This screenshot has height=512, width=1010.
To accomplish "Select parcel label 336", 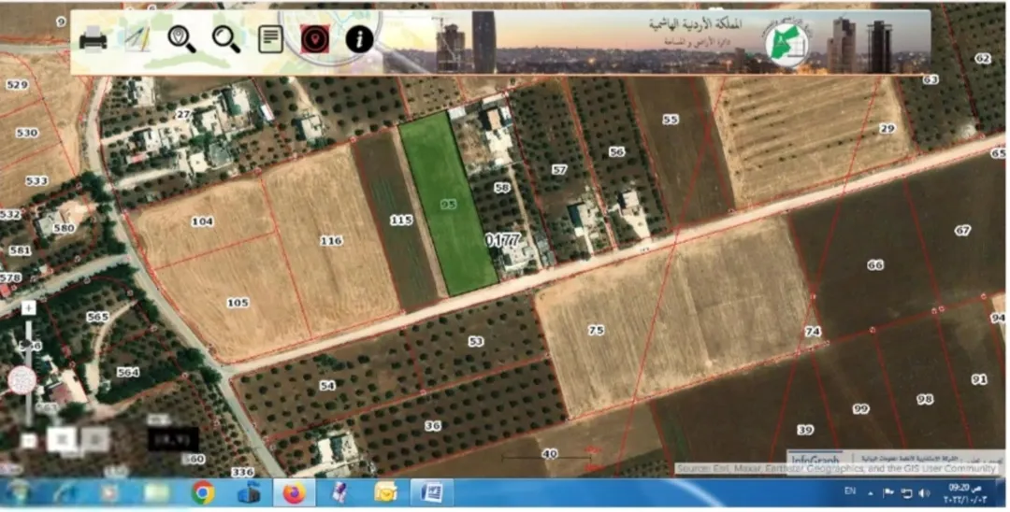I will point(242,472).
